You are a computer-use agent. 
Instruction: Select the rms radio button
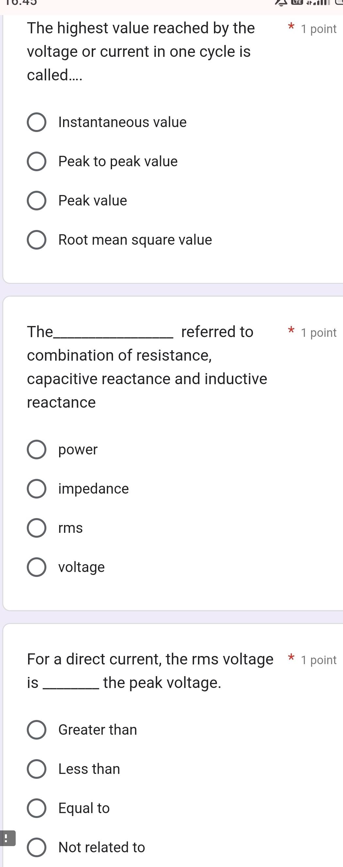36,528
